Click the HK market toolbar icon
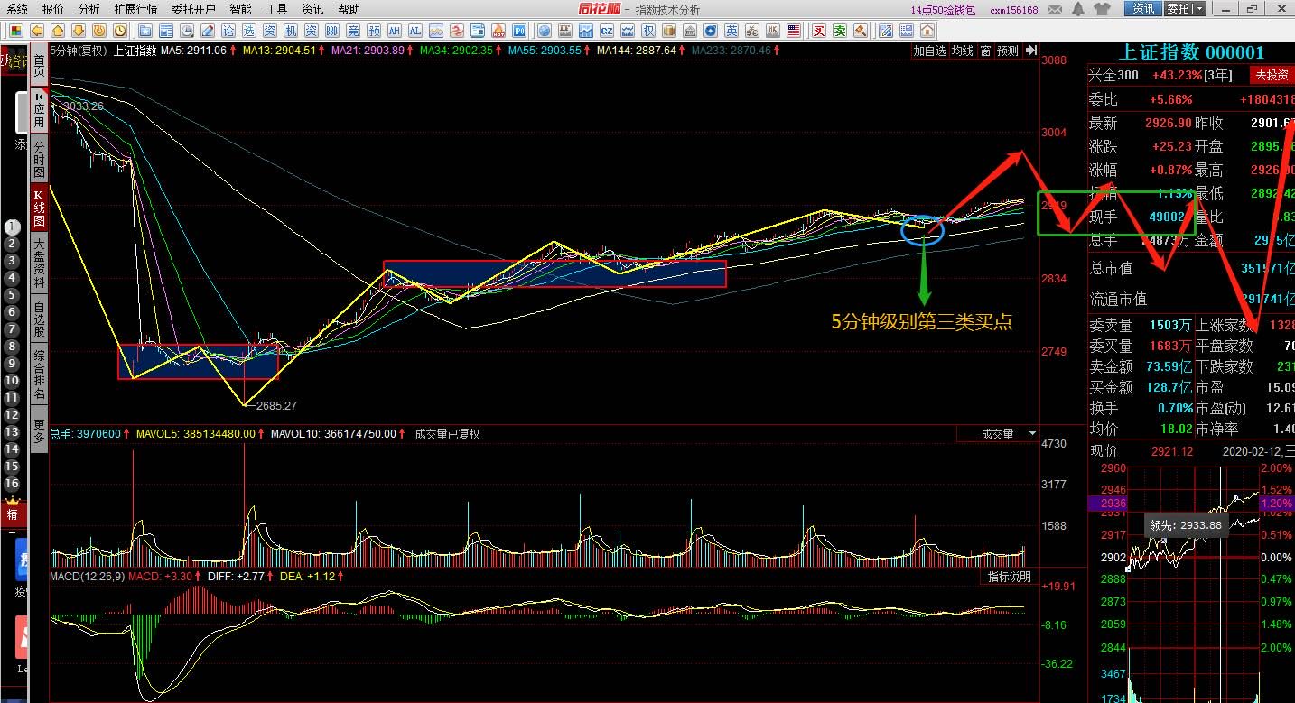 click(772, 32)
